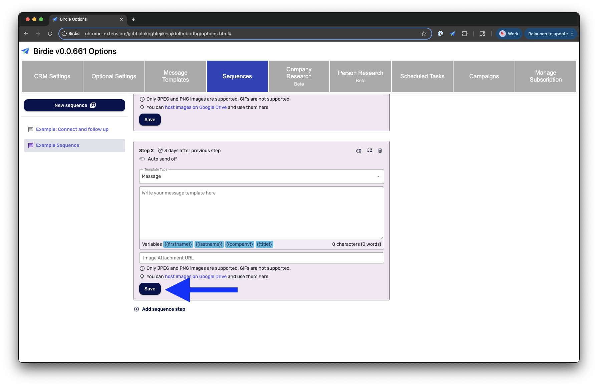Click the browser address bar URL
Image resolution: width=598 pixels, height=387 pixels.
tap(158, 34)
